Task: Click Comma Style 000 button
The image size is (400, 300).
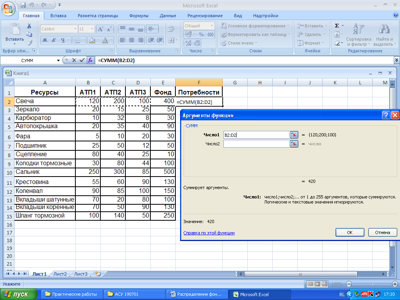Action: pyautogui.click(x=211, y=34)
